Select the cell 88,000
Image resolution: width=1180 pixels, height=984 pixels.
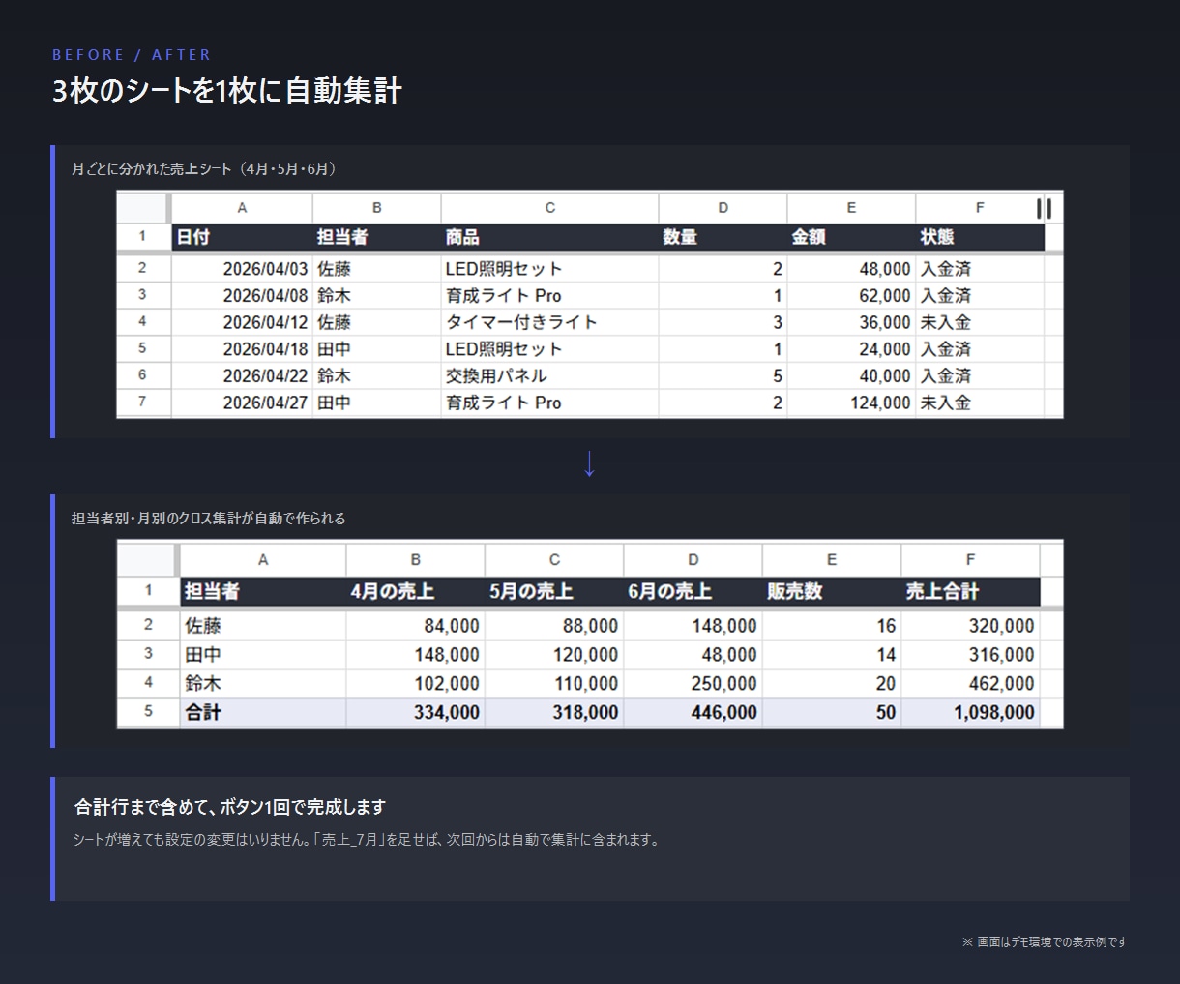(x=554, y=626)
